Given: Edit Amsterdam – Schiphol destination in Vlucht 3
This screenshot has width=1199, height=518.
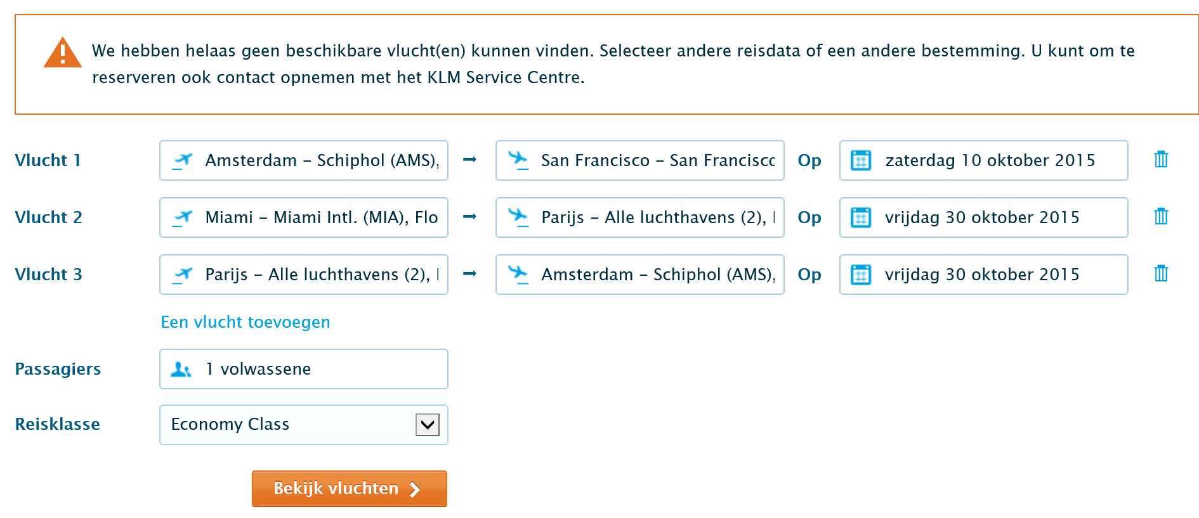Looking at the screenshot, I should [658, 275].
